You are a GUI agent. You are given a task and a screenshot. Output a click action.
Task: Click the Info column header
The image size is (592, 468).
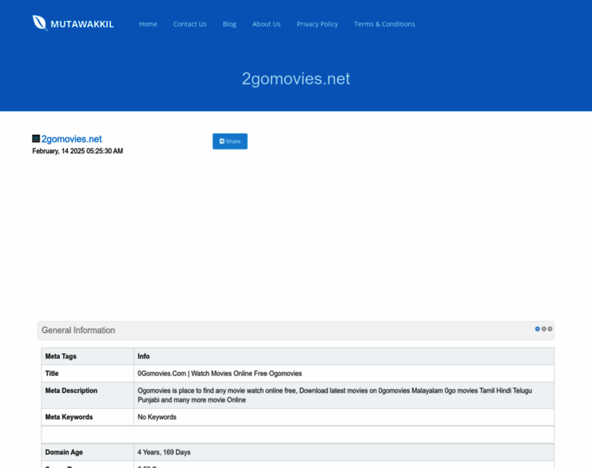(143, 356)
